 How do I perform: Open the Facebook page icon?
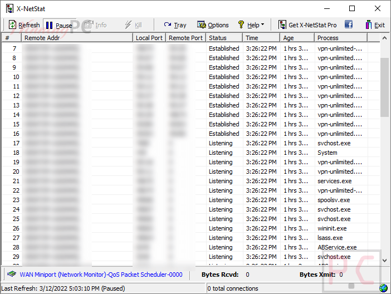point(349,24)
